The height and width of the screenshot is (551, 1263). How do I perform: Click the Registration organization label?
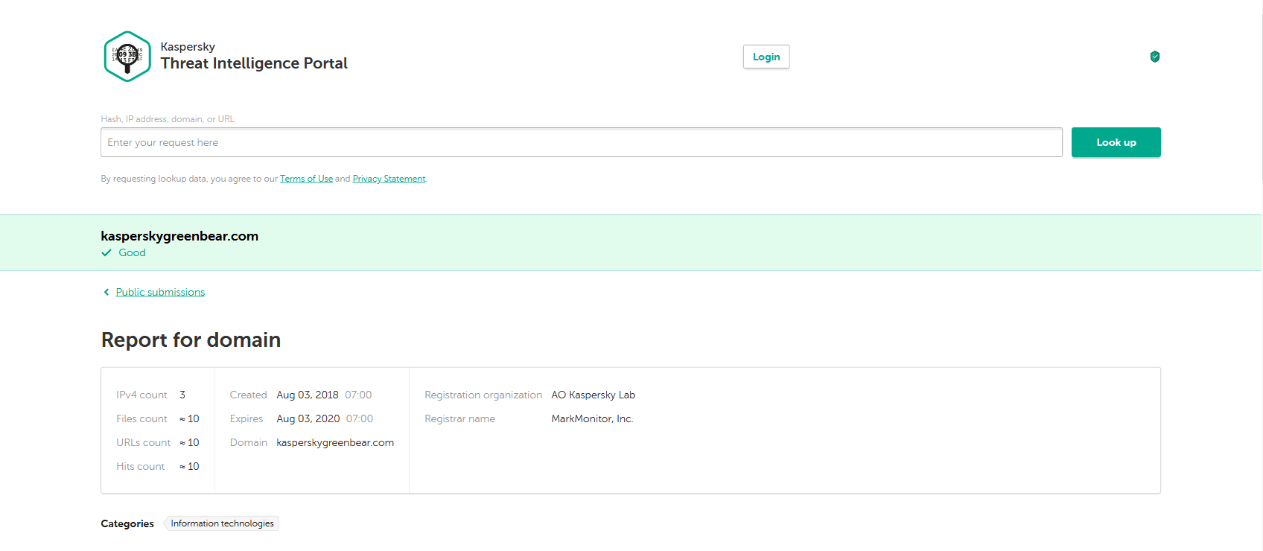point(483,395)
